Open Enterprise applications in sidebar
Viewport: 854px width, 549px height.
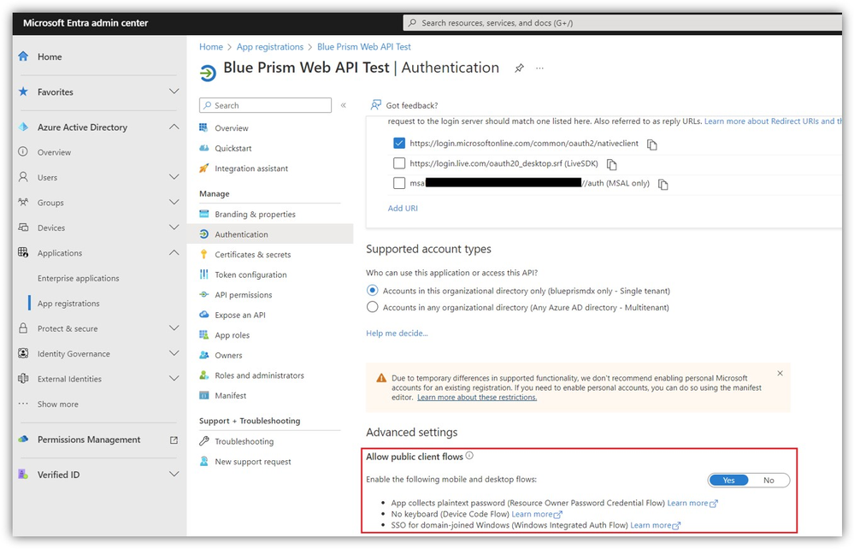click(78, 278)
